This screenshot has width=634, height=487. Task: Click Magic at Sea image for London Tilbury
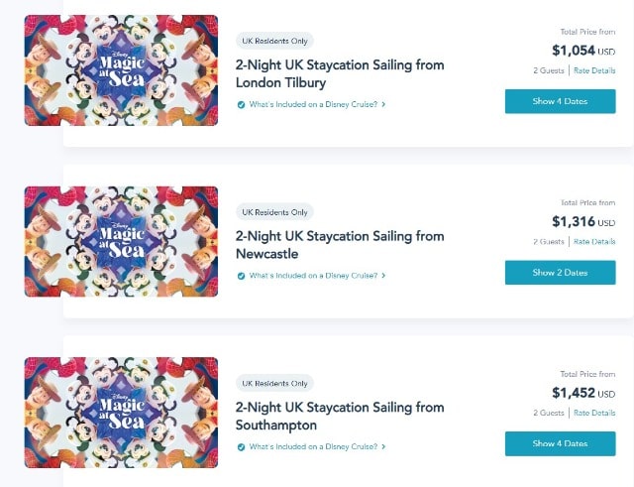point(121,70)
